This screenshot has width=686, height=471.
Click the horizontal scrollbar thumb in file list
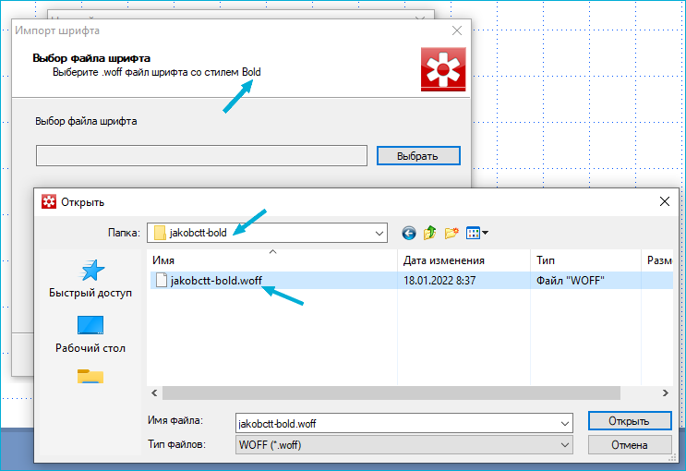tap(391, 393)
